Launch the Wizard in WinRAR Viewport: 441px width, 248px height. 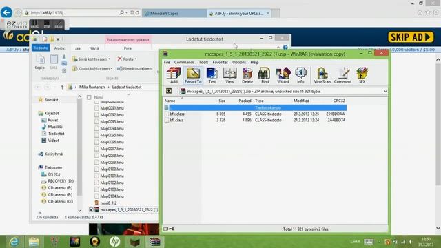(283, 75)
